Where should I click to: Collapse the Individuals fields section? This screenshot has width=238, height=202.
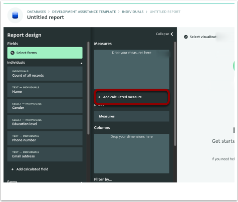[81, 63]
